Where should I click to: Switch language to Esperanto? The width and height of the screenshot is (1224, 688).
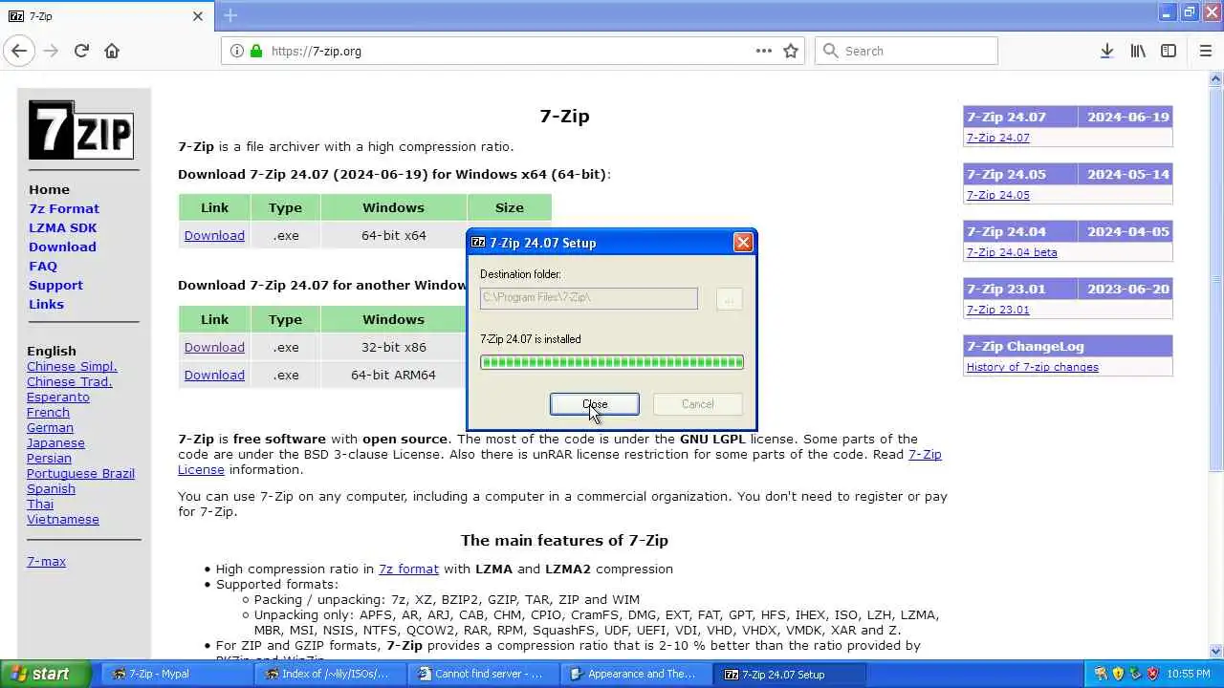tap(58, 397)
